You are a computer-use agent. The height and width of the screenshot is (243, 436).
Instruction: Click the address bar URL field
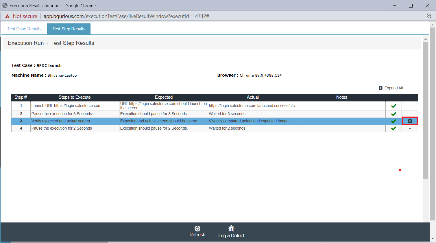coord(126,16)
